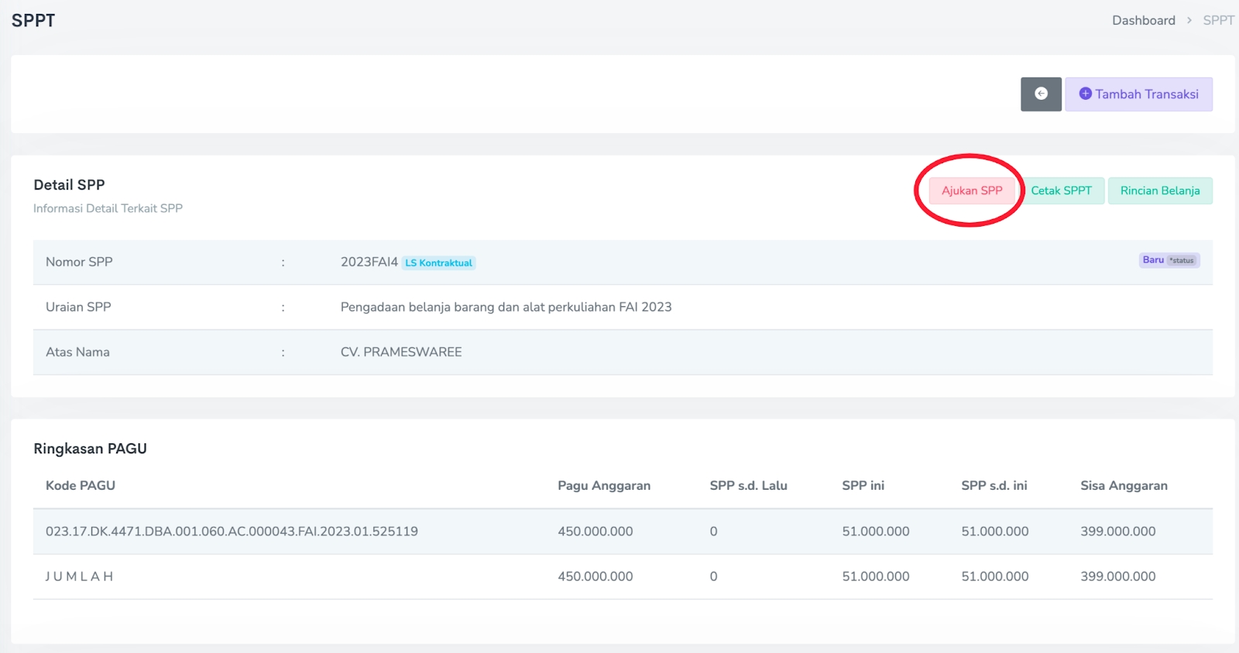Click the back arrow icon button

click(x=1041, y=94)
